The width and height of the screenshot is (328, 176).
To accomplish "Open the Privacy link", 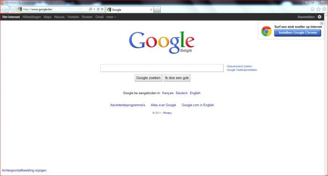I will click(167, 113).
